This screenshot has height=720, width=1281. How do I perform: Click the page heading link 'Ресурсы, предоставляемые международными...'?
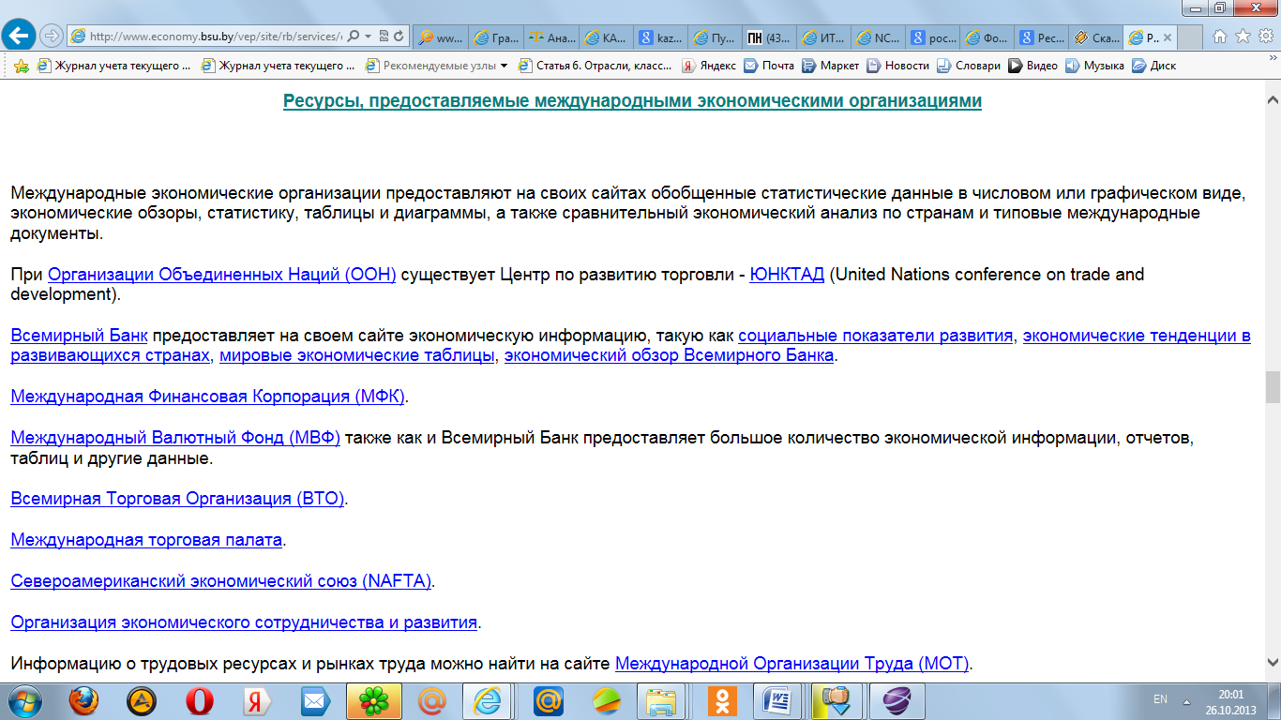(x=632, y=101)
